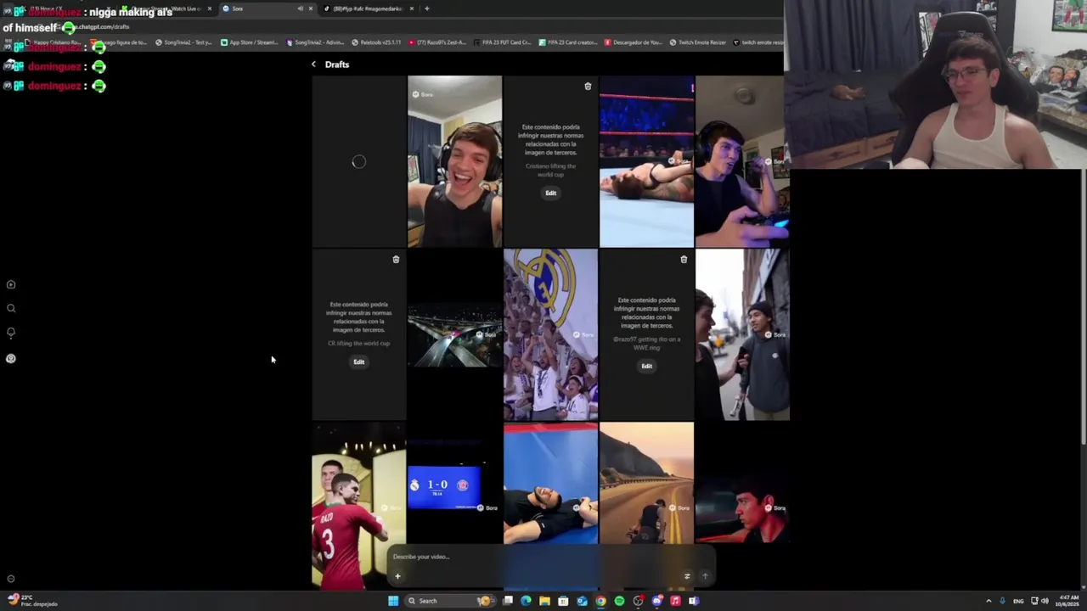Open Microsoft Store from the taskbar
The height and width of the screenshot is (611, 1087).
pyautogui.click(x=563, y=601)
